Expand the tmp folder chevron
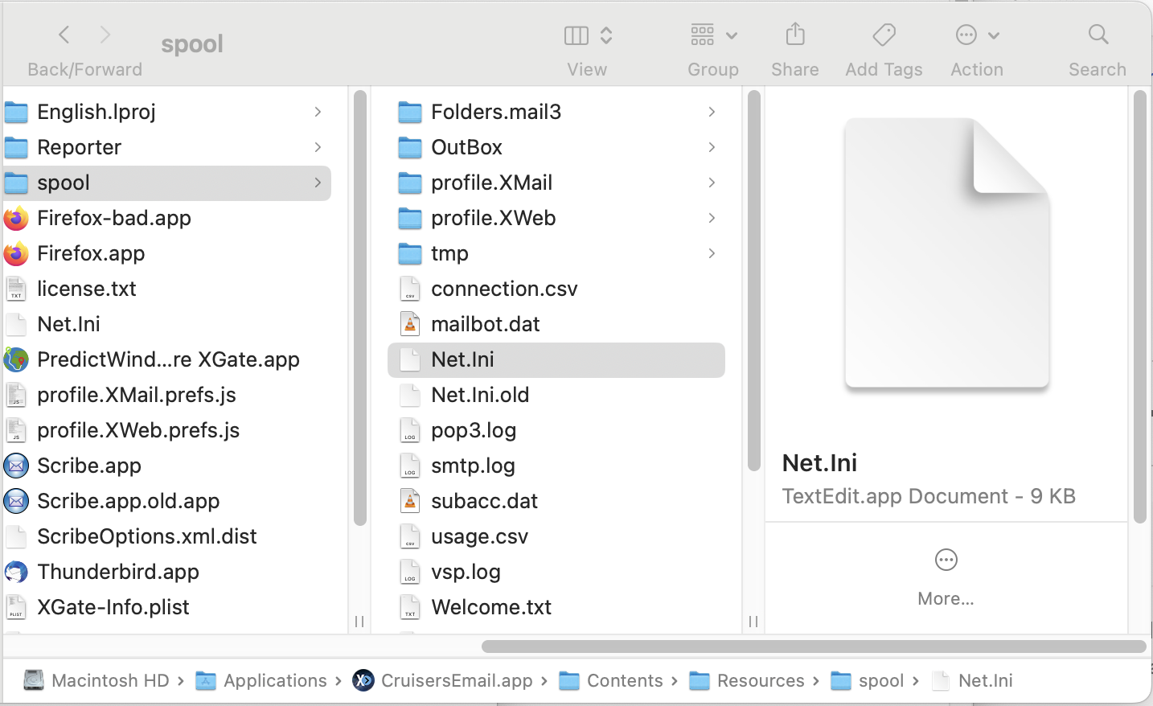 click(x=712, y=253)
